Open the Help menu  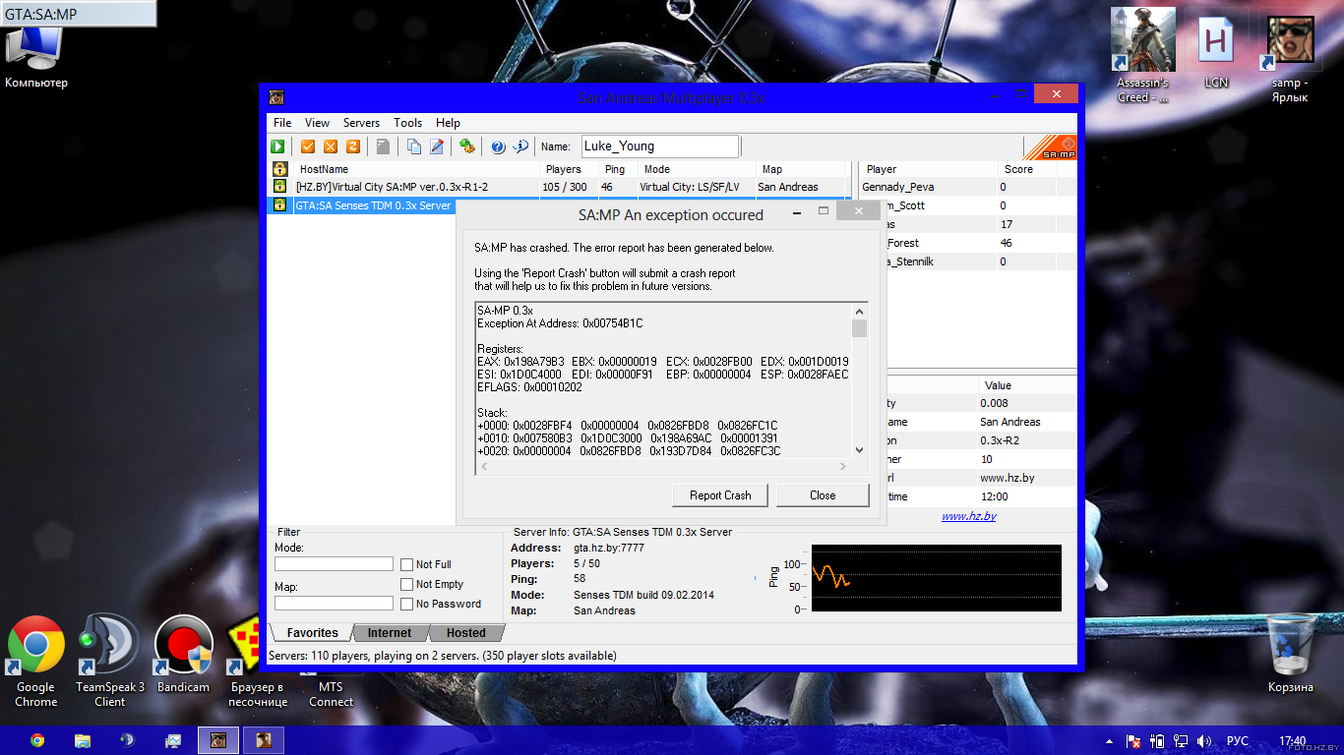(448, 123)
